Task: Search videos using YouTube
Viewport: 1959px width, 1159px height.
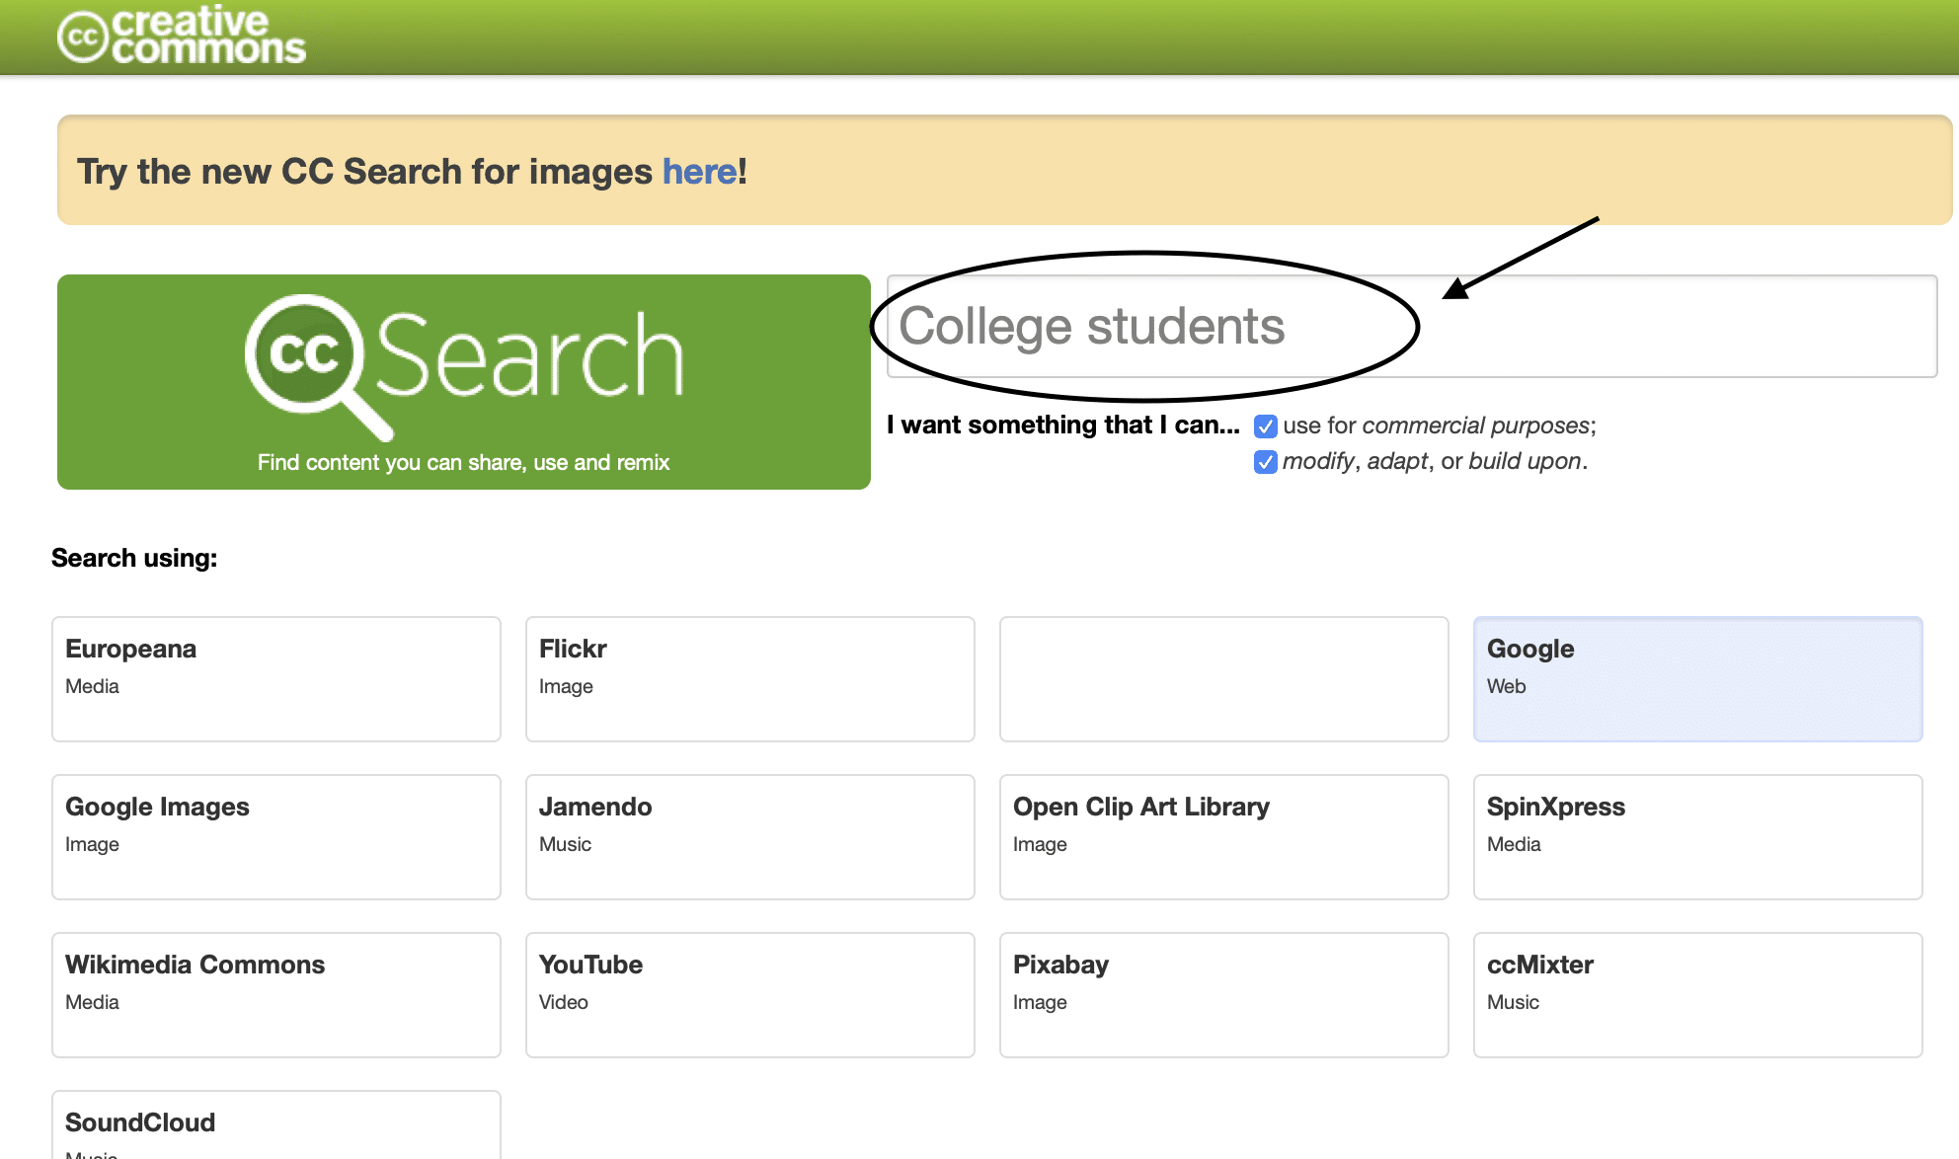Action: click(750, 994)
